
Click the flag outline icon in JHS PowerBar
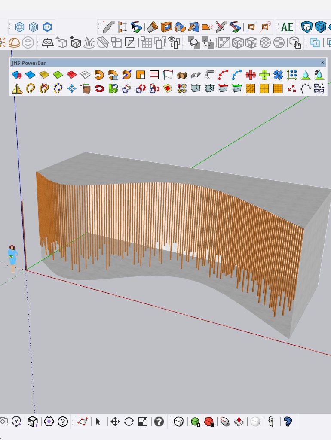coord(168,75)
